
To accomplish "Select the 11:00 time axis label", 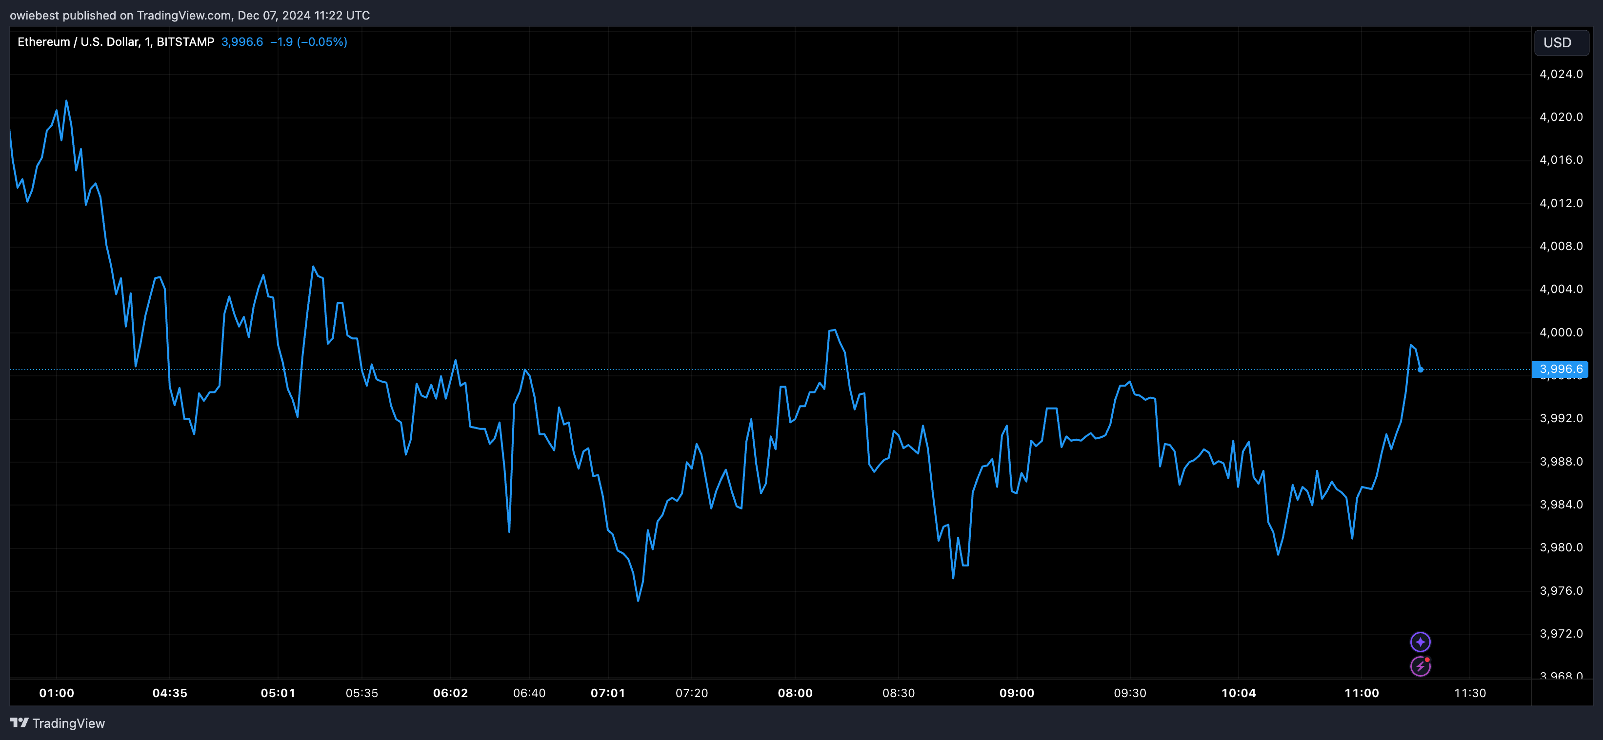I will (x=1362, y=693).
